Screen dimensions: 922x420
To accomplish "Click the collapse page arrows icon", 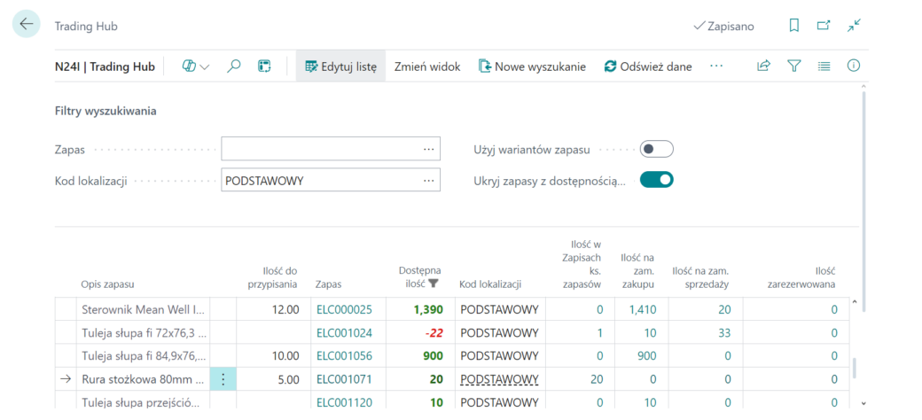I will [x=854, y=26].
